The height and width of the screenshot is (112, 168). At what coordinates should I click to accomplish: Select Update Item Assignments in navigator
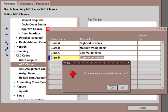point(32,78)
